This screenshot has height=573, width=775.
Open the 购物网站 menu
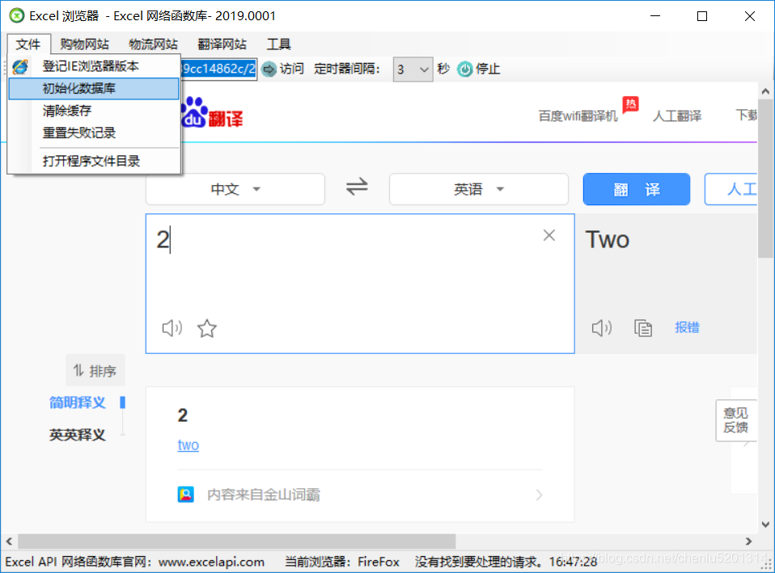click(84, 44)
